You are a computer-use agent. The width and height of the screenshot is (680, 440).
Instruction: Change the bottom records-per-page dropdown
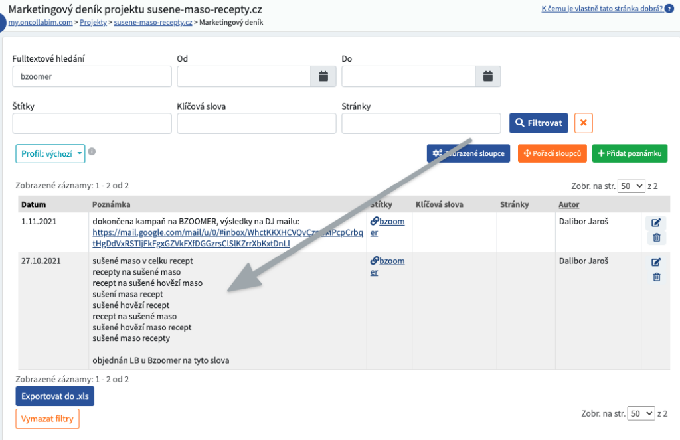click(641, 413)
